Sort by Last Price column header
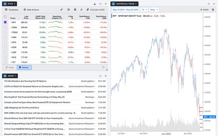The image size is (218, 136). (26, 17)
